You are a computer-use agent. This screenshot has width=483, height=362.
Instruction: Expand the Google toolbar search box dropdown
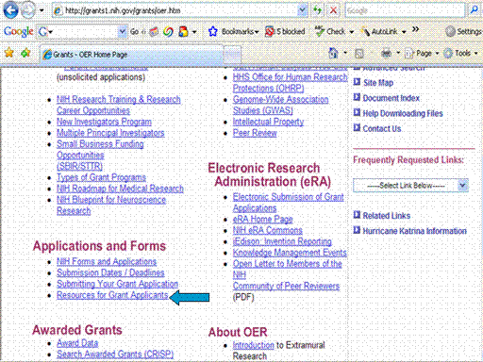tap(123, 31)
